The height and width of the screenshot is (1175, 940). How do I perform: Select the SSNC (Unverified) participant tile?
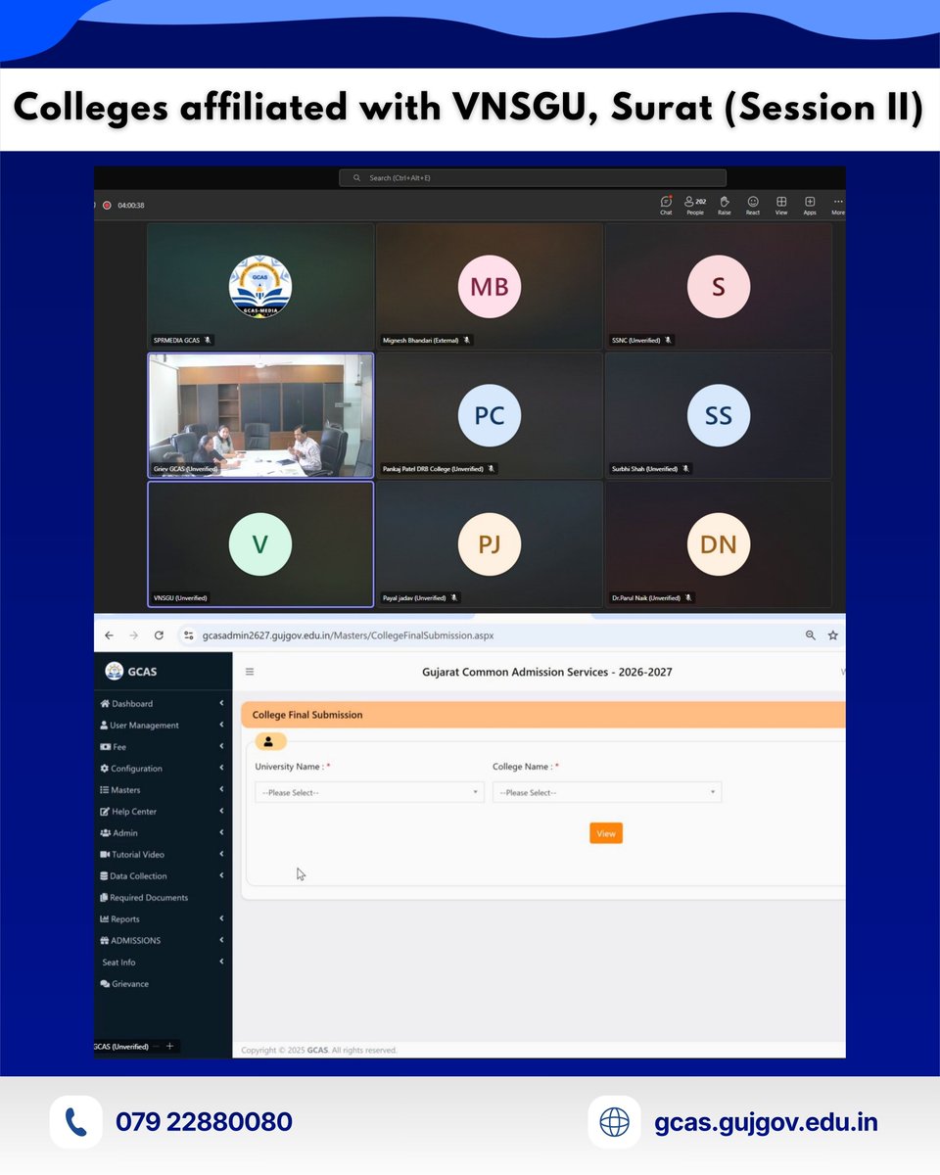[x=719, y=286]
